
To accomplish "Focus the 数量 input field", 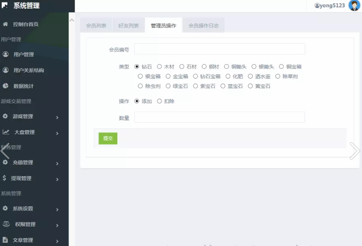I will [220, 117].
